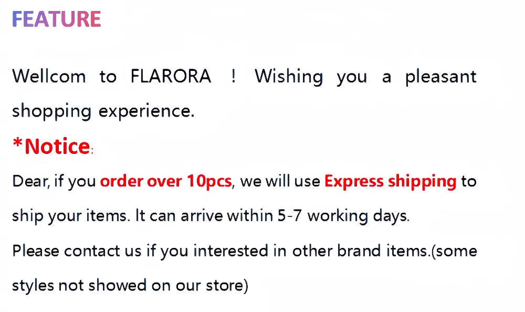Click the text 5-7 working days
The image size is (525, 312).
click(343, 216)
